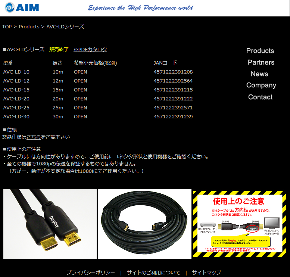Click the ■仕様 section heading

10,130
